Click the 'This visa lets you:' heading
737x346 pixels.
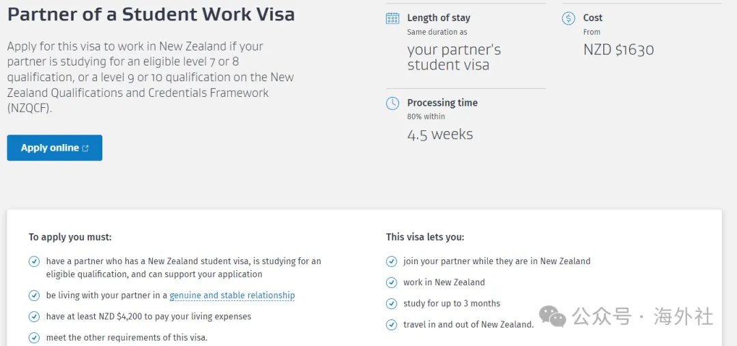pos(425,237)
